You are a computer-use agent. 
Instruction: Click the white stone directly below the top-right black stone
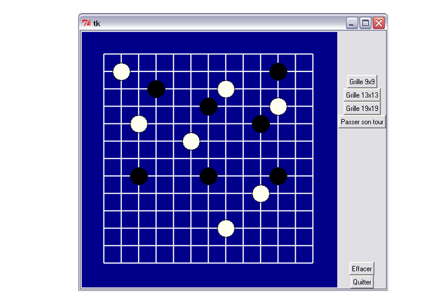coord(278,107)
